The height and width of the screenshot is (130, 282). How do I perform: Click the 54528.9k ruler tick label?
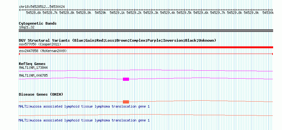pos(84,13)
